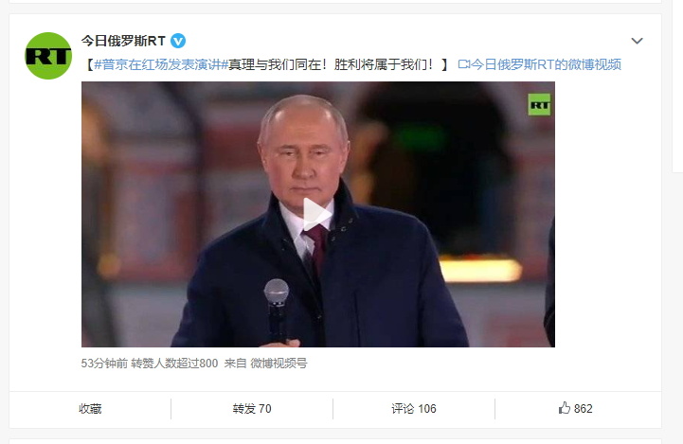683x444 pixels.
Task: Open the 微博视频号 source link
Action: click(x=279, y=363)
